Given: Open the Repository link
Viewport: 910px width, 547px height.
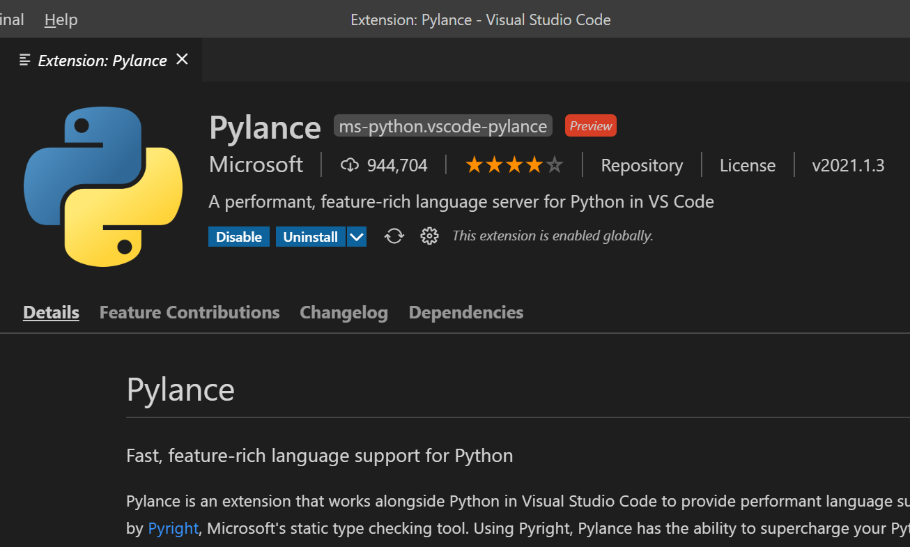Looking at the screenshot, I should coord(642,165).
